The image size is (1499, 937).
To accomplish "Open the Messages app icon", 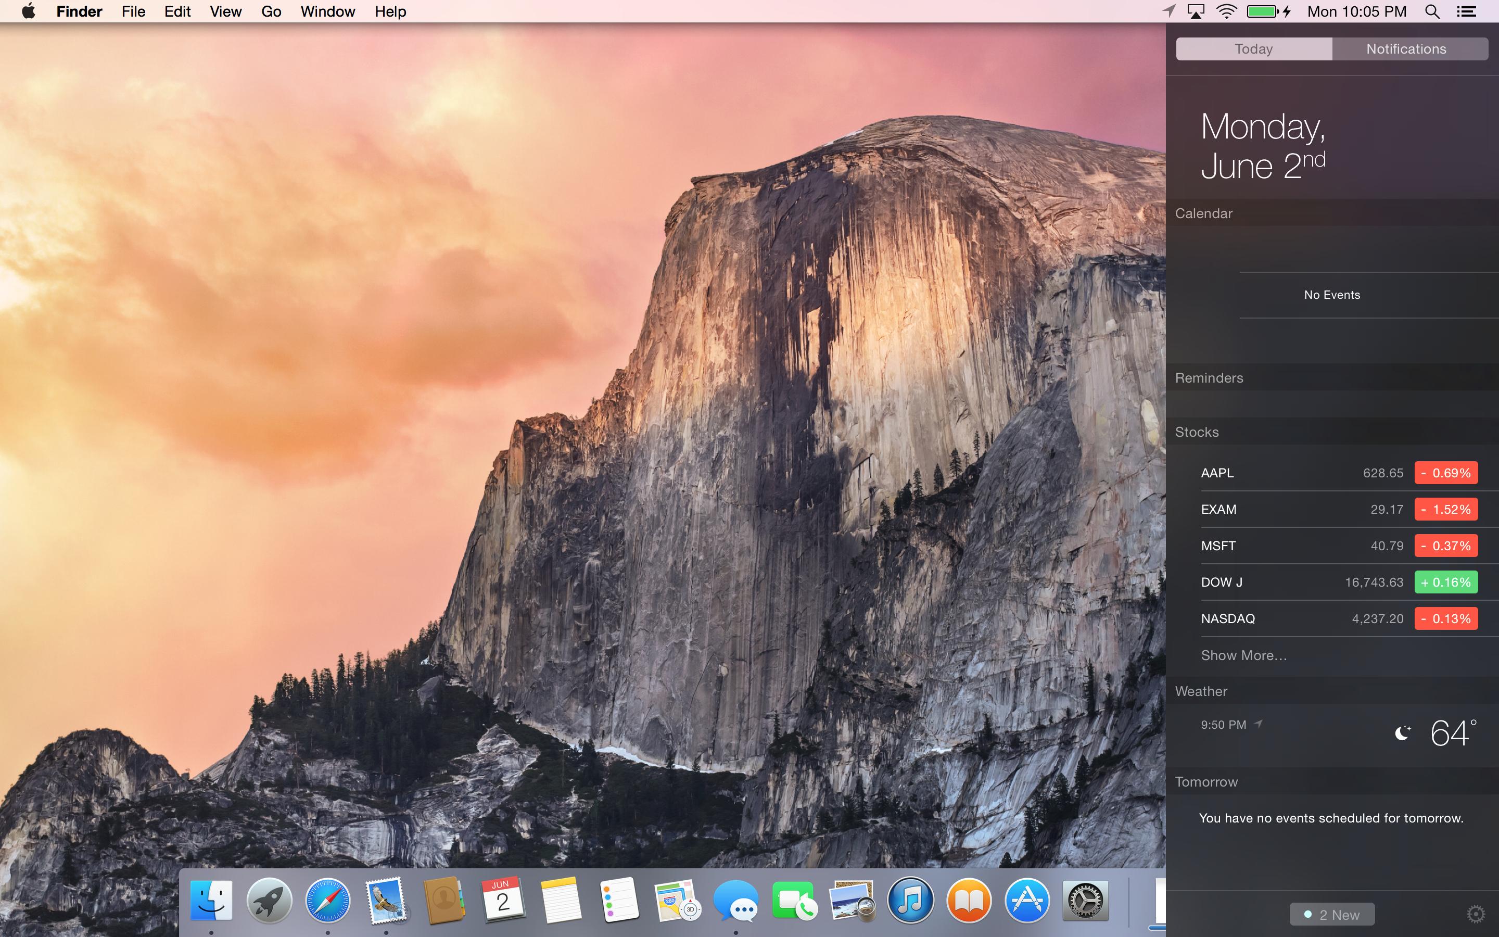I will click(x=735, y=901).
